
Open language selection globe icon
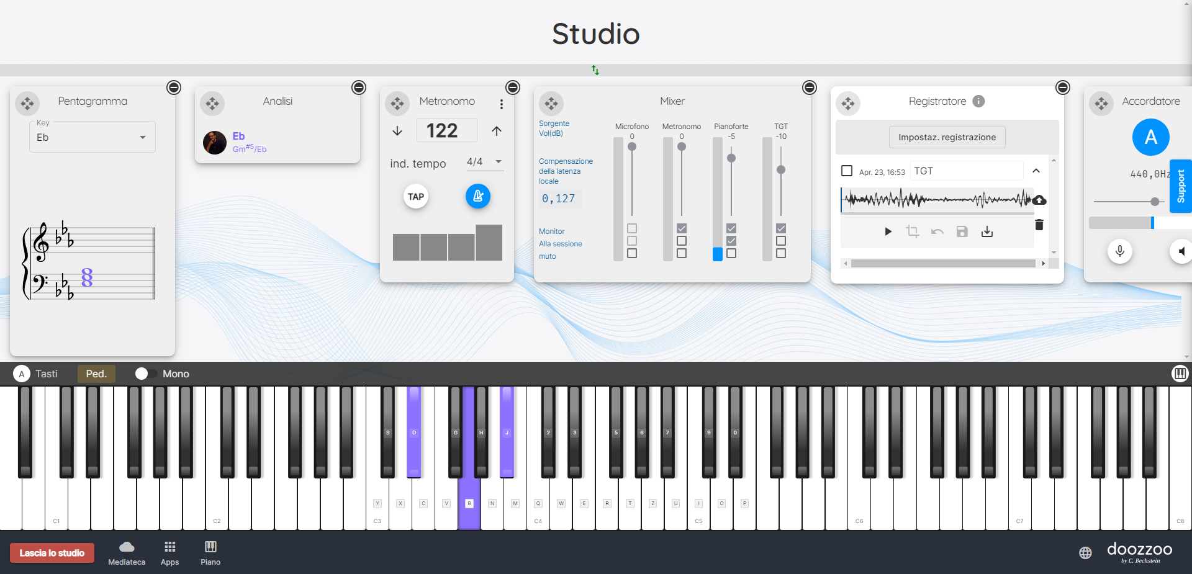tap(1085, 553)
